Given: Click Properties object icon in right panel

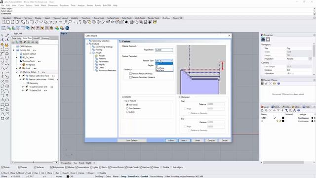Looking at the screenshot, I should tap(263, 40).
